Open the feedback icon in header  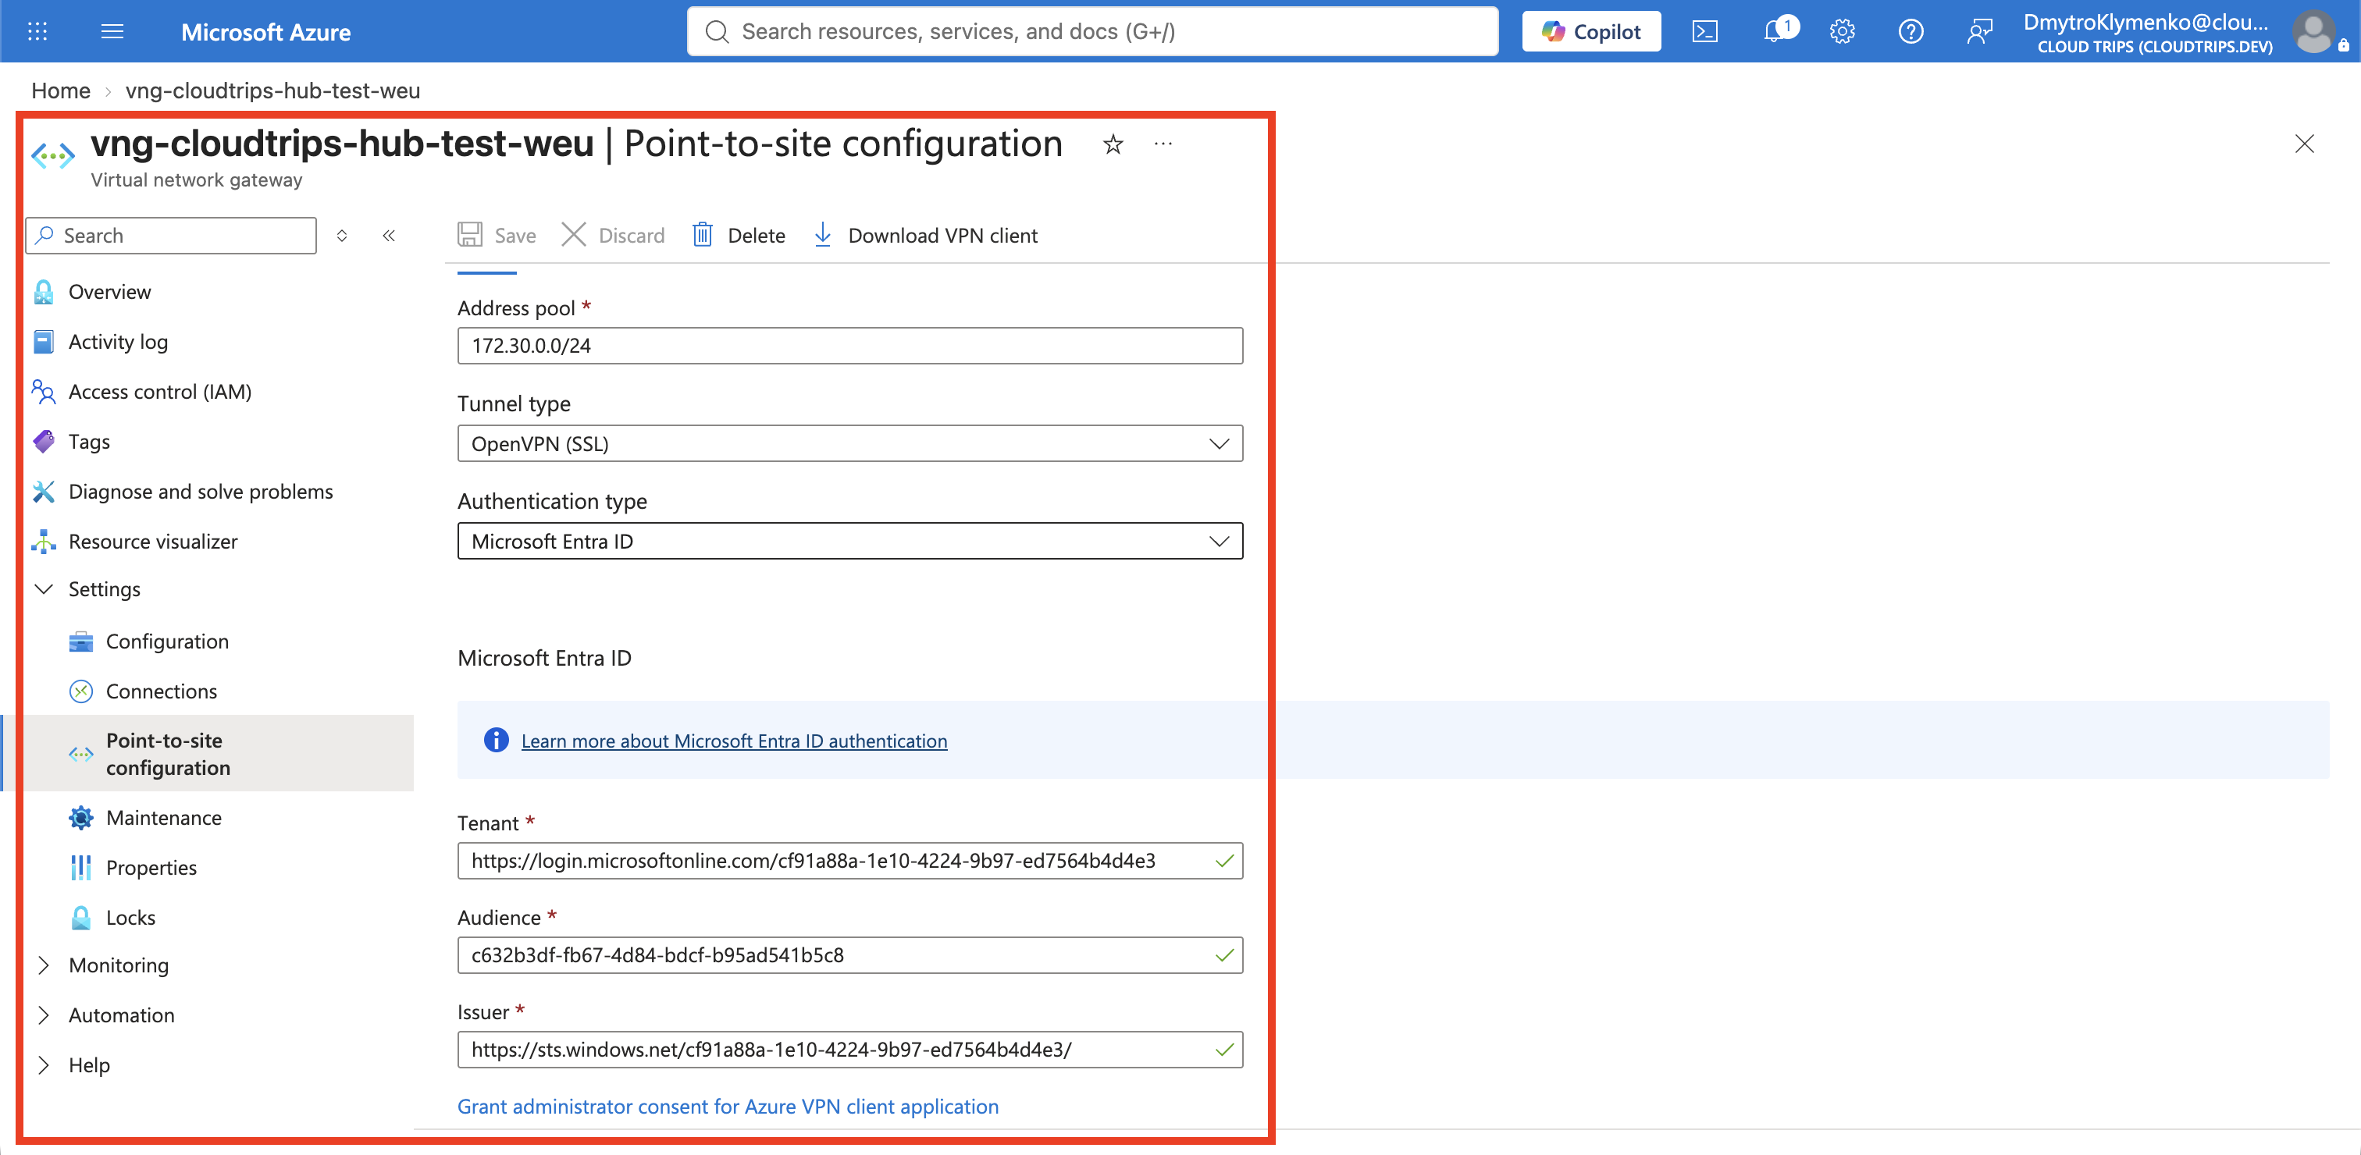click(1978, 31)
